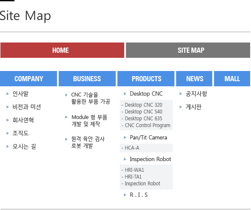Open the PRODUCTS category header
The image size is (251, 210).
pos(146,79)
